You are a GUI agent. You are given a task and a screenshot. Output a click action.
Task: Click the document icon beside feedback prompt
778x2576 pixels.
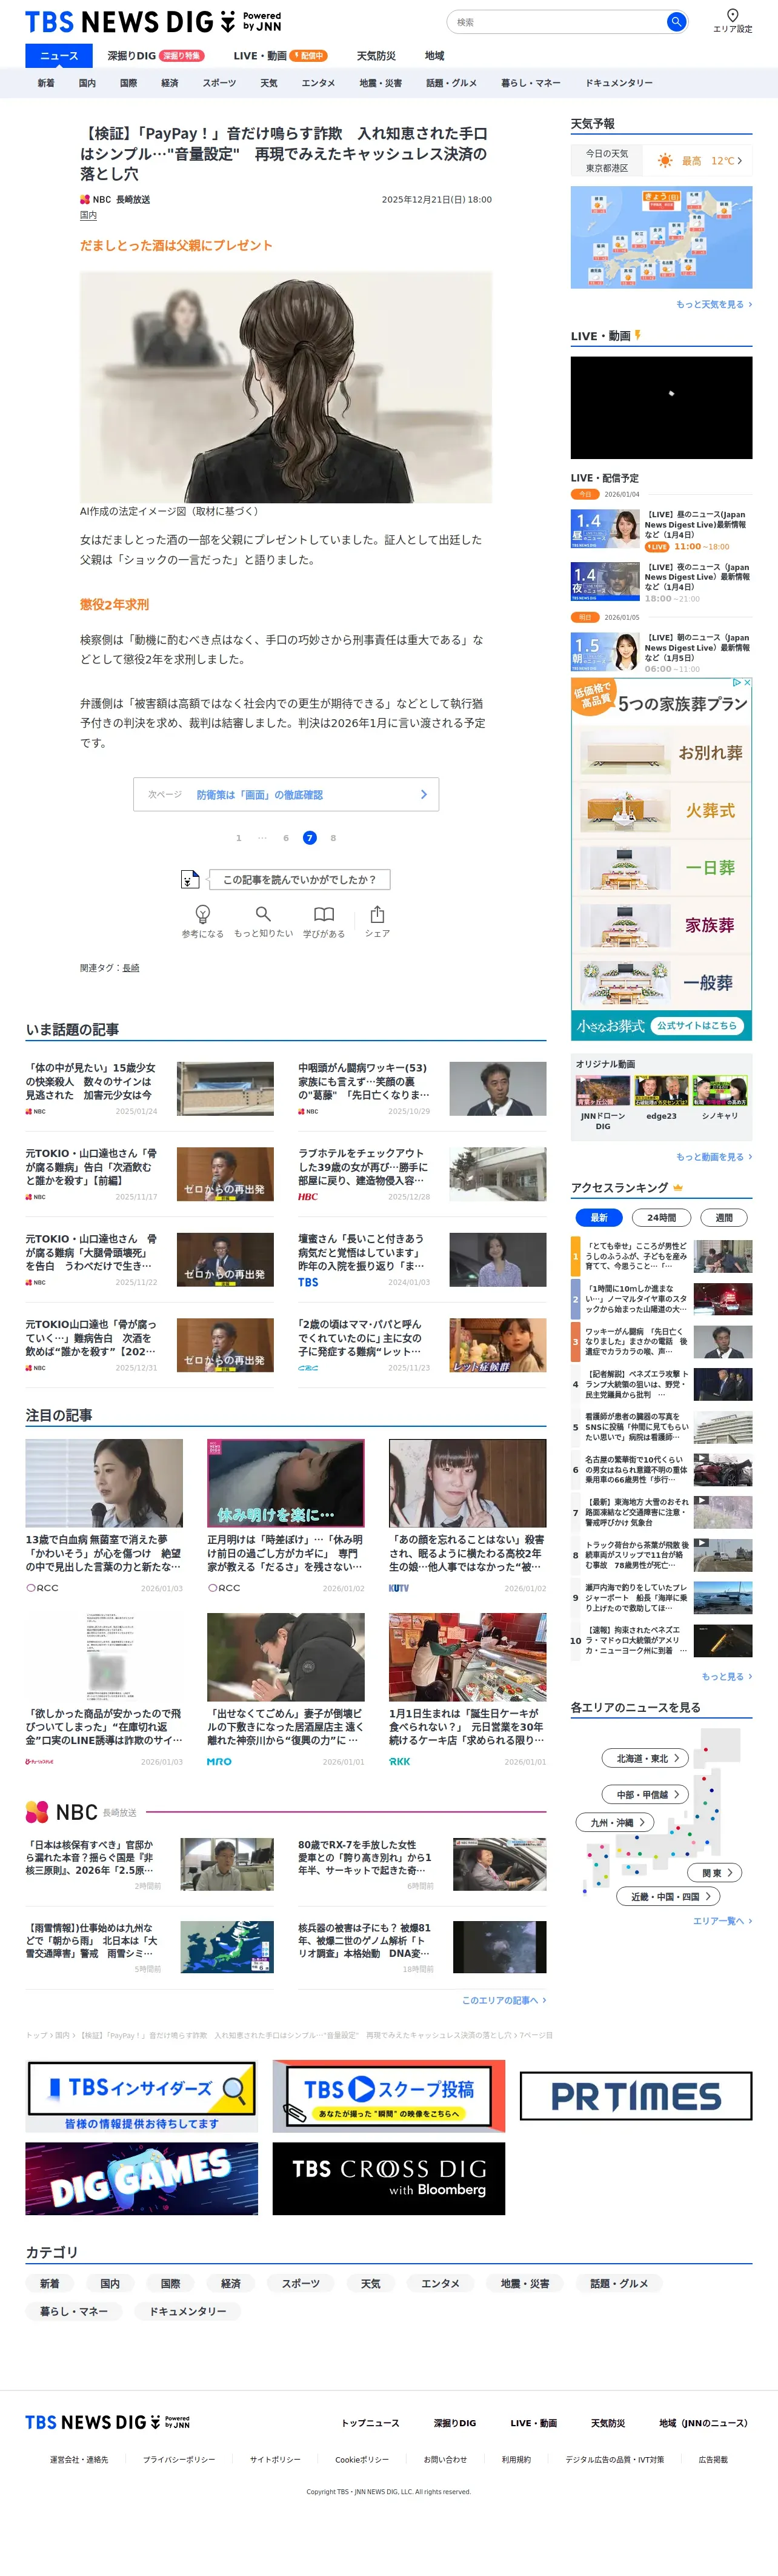pyautogui.click(x=190, y=879)
